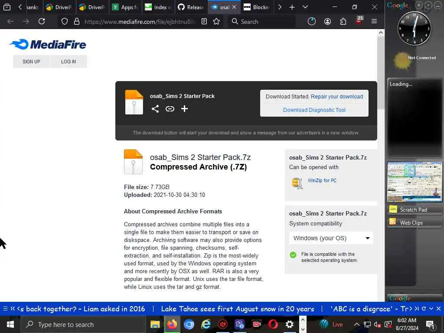Open the Web Clips gadget
The image size is (444, 333).
[415, 222]
